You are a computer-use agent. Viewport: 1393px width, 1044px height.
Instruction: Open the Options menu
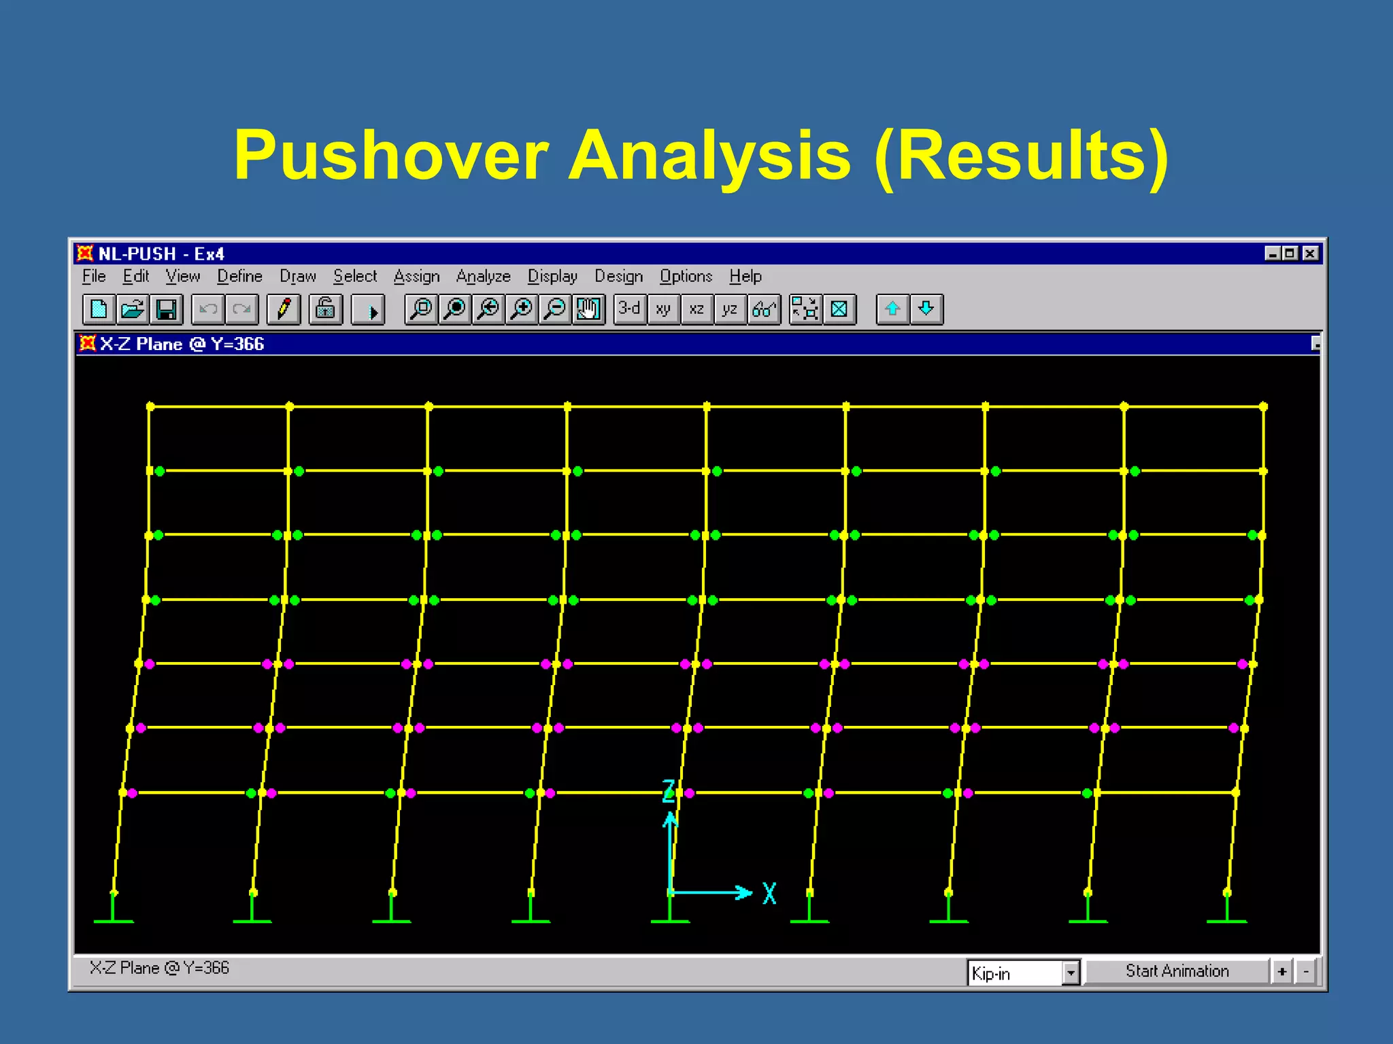(686, 277)
